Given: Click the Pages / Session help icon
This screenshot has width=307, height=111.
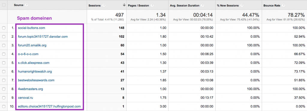Looking at the screenshot, I should [152, 5].
